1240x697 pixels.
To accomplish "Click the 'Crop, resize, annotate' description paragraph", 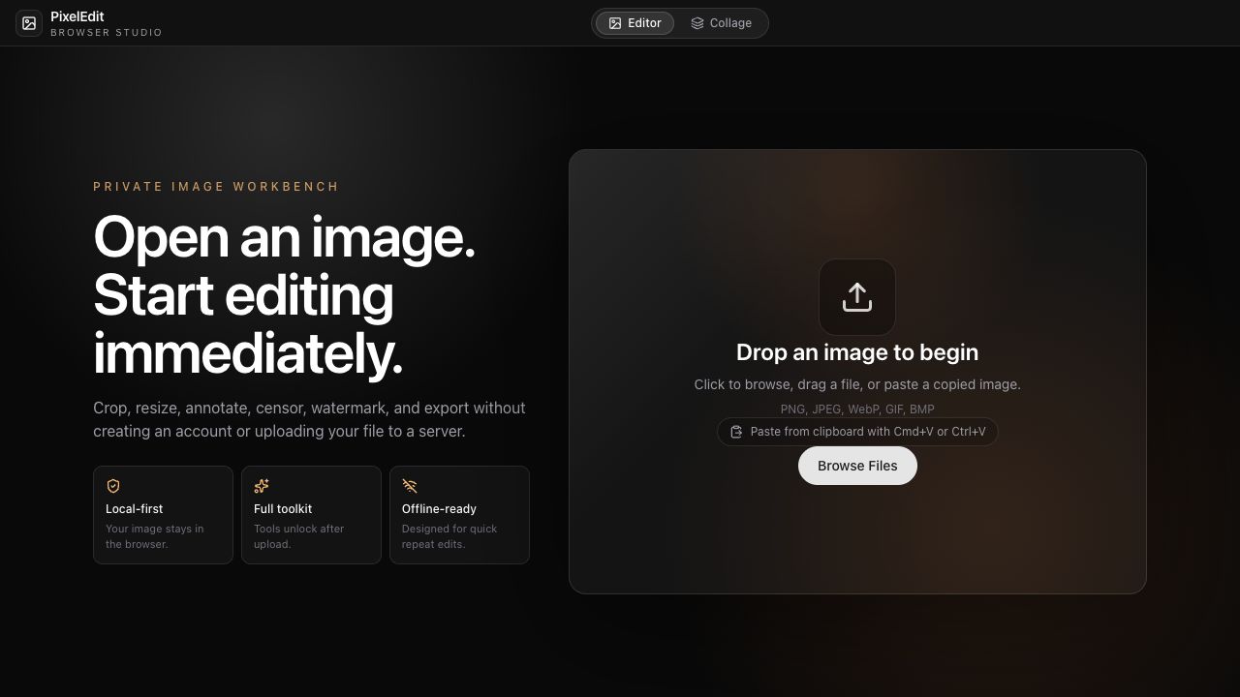I will [310, 419].
